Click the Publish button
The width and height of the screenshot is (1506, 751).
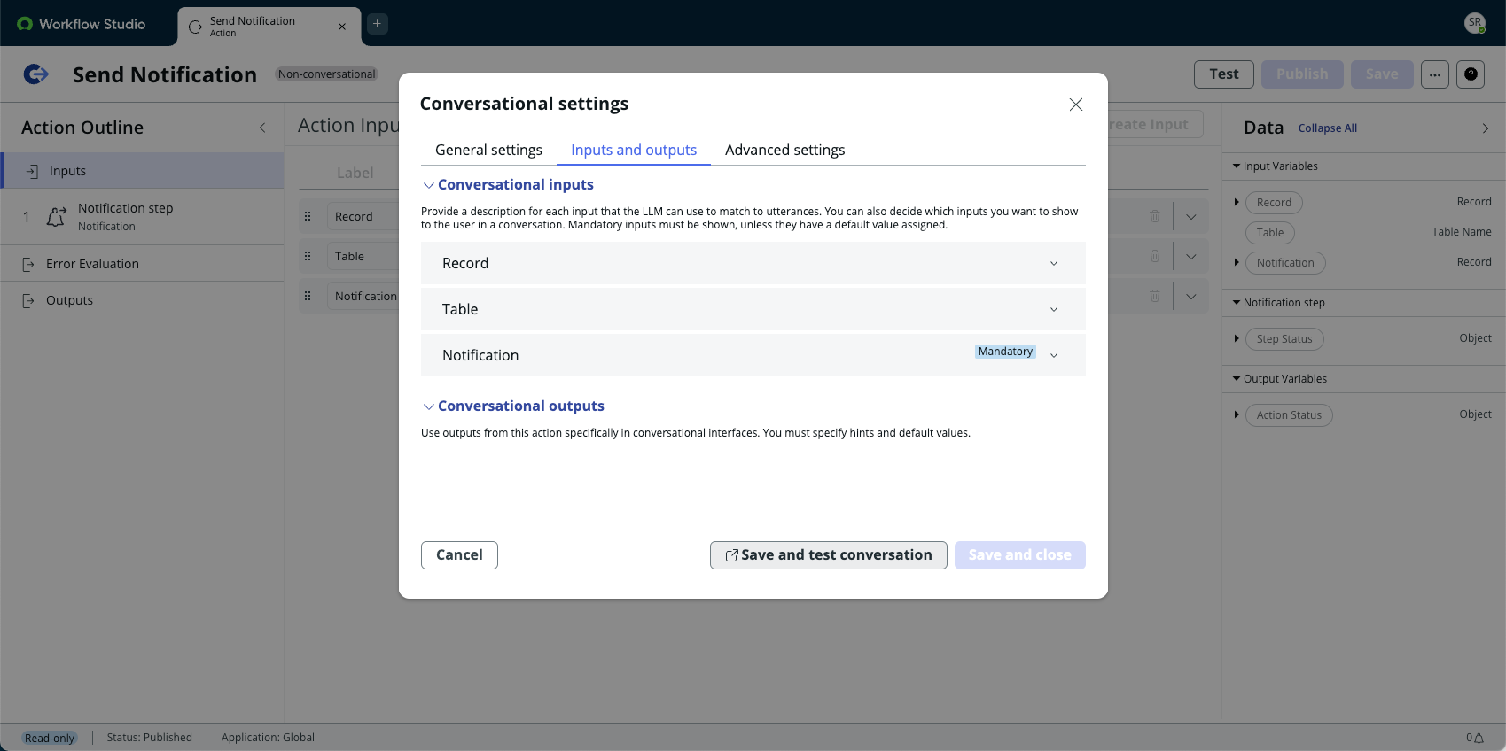pyautogui.click(x=1302, y=74)
